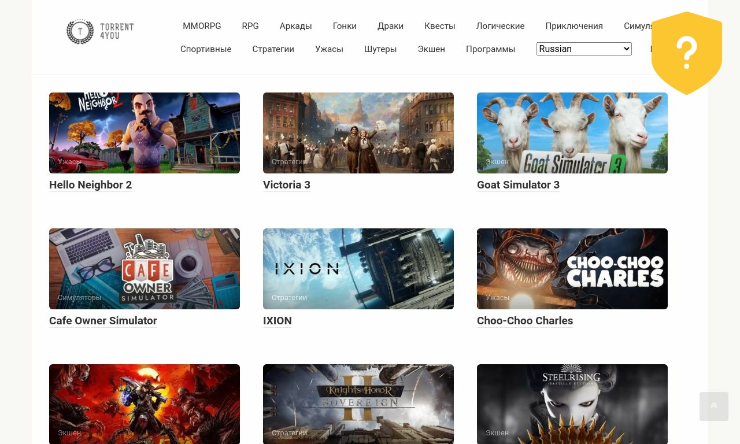Open the Гонки category

tap(345, 26)
